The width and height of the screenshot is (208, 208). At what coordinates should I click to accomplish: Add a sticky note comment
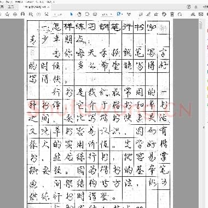point(141,14)
